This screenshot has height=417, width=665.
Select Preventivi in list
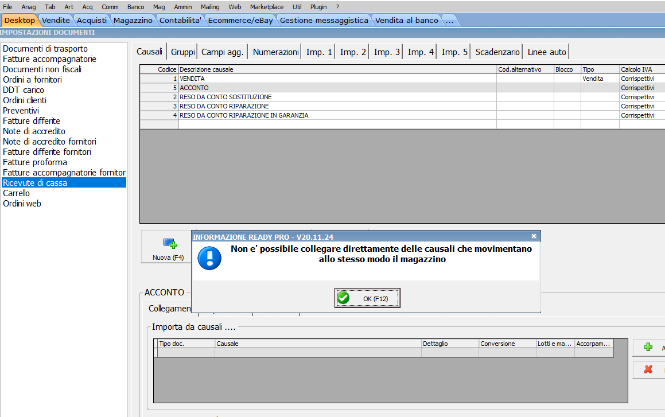point(64,111)
